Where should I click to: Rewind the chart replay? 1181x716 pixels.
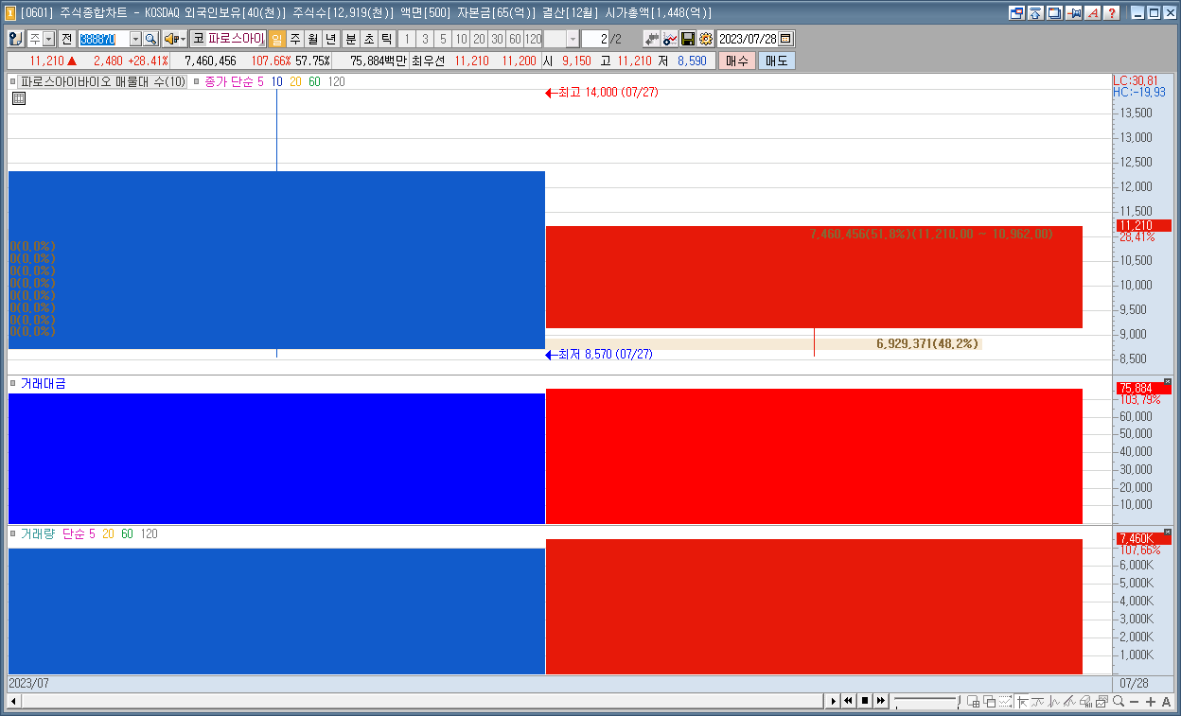[849, 701]
